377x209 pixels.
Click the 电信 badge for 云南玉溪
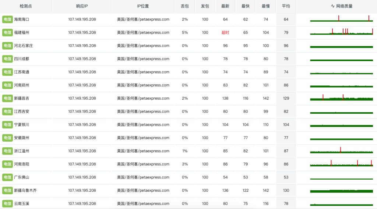tap(7, 204)
